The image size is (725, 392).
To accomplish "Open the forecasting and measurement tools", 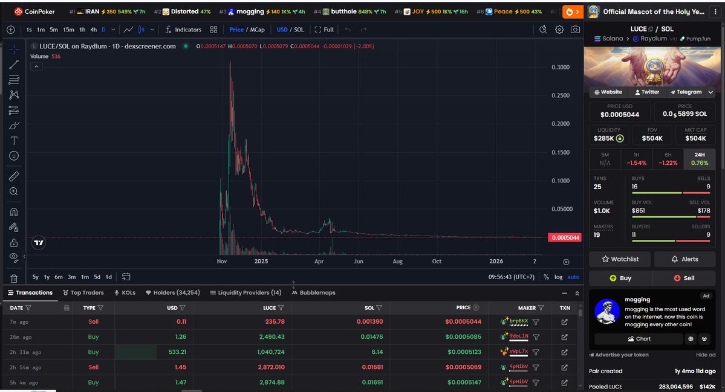I will [x=14, y=111].
